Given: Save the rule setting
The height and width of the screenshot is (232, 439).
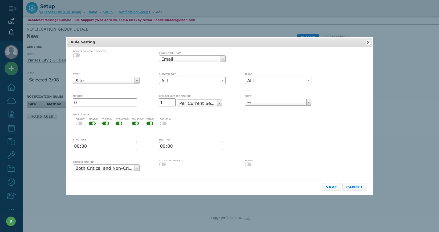Looking at the screenshot, I should 331,187.
